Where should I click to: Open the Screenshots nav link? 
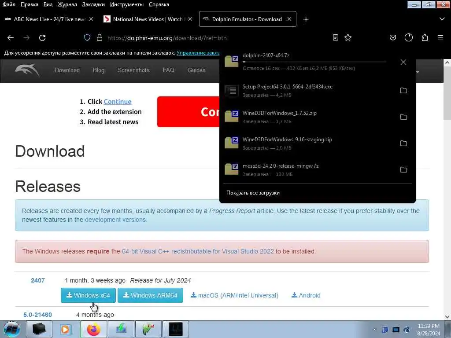133,70
